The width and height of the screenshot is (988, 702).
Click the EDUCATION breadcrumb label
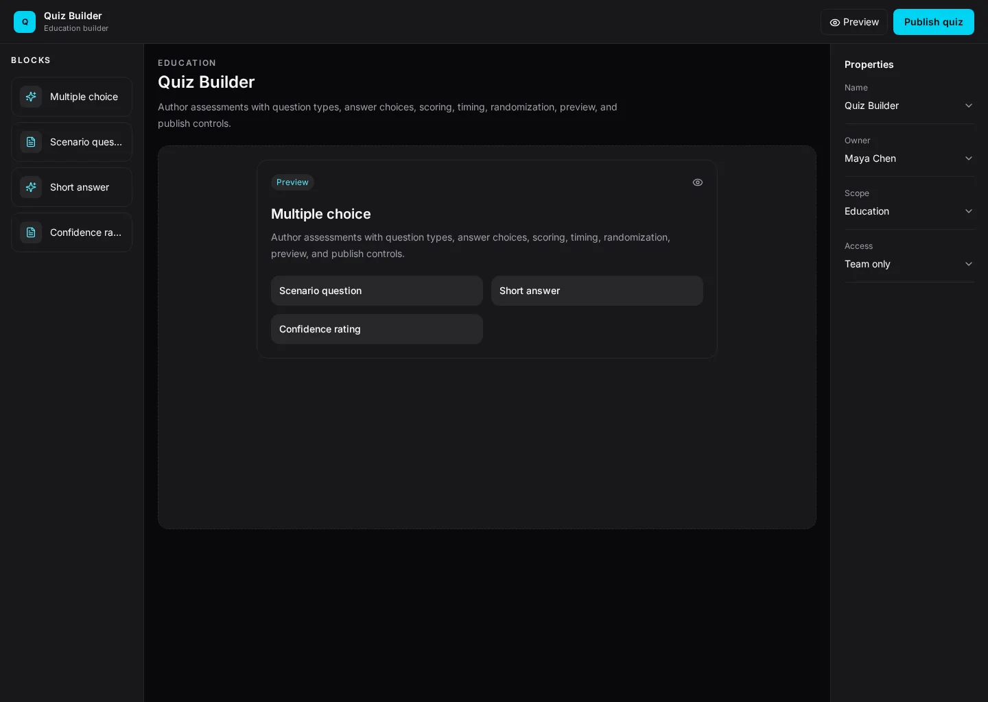point(187,63)
